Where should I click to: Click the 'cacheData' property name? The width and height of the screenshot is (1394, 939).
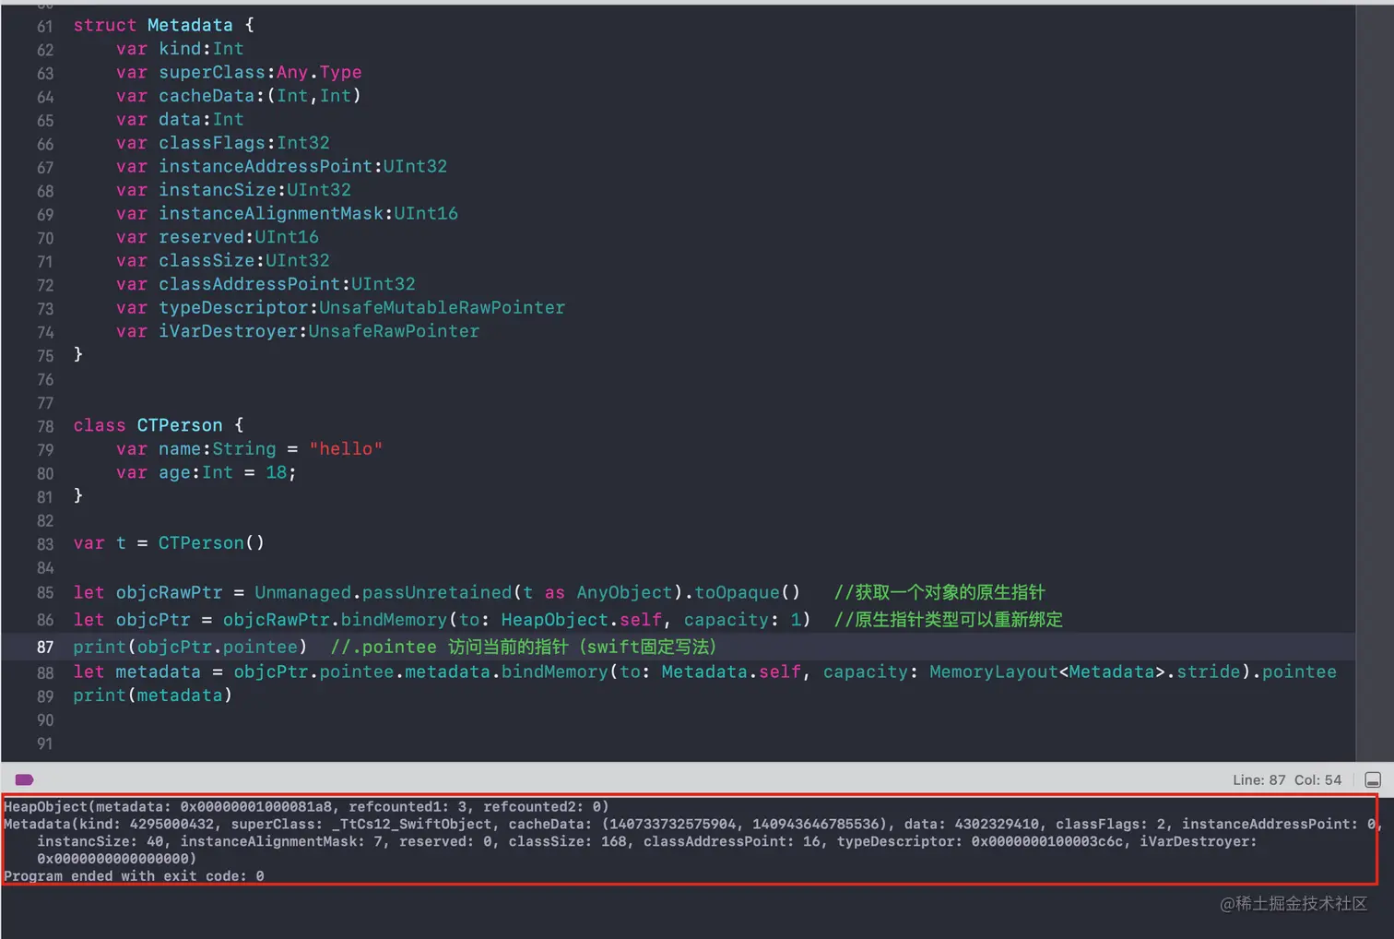tap(207, 96)
